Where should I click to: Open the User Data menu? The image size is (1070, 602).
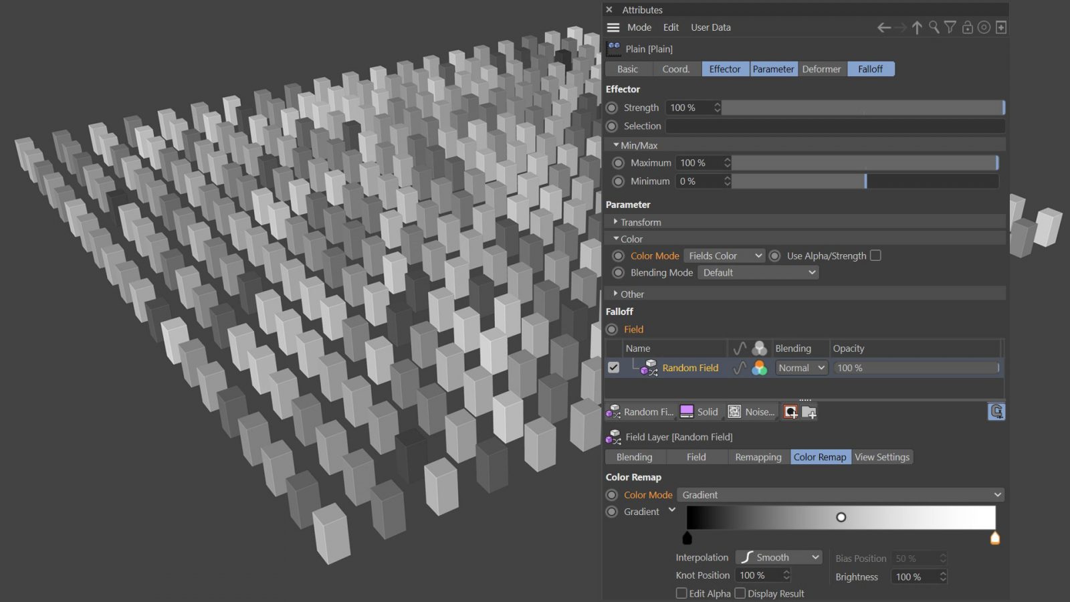click(711, 27)
